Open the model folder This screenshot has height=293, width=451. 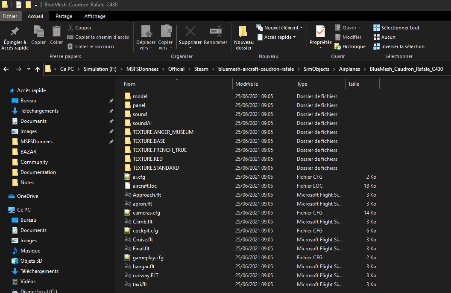pyautogui.click(x=140, y=96)
